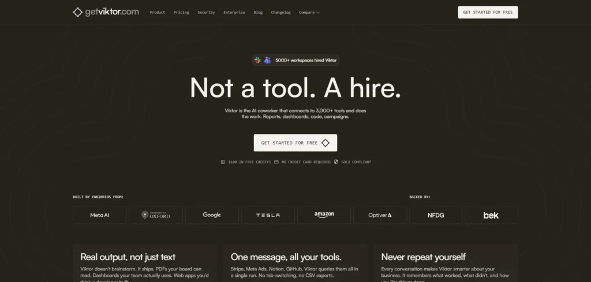Click the Microsoft Teams icon in the badge
The width and height of the screenshot is (591, 282).
268,60
